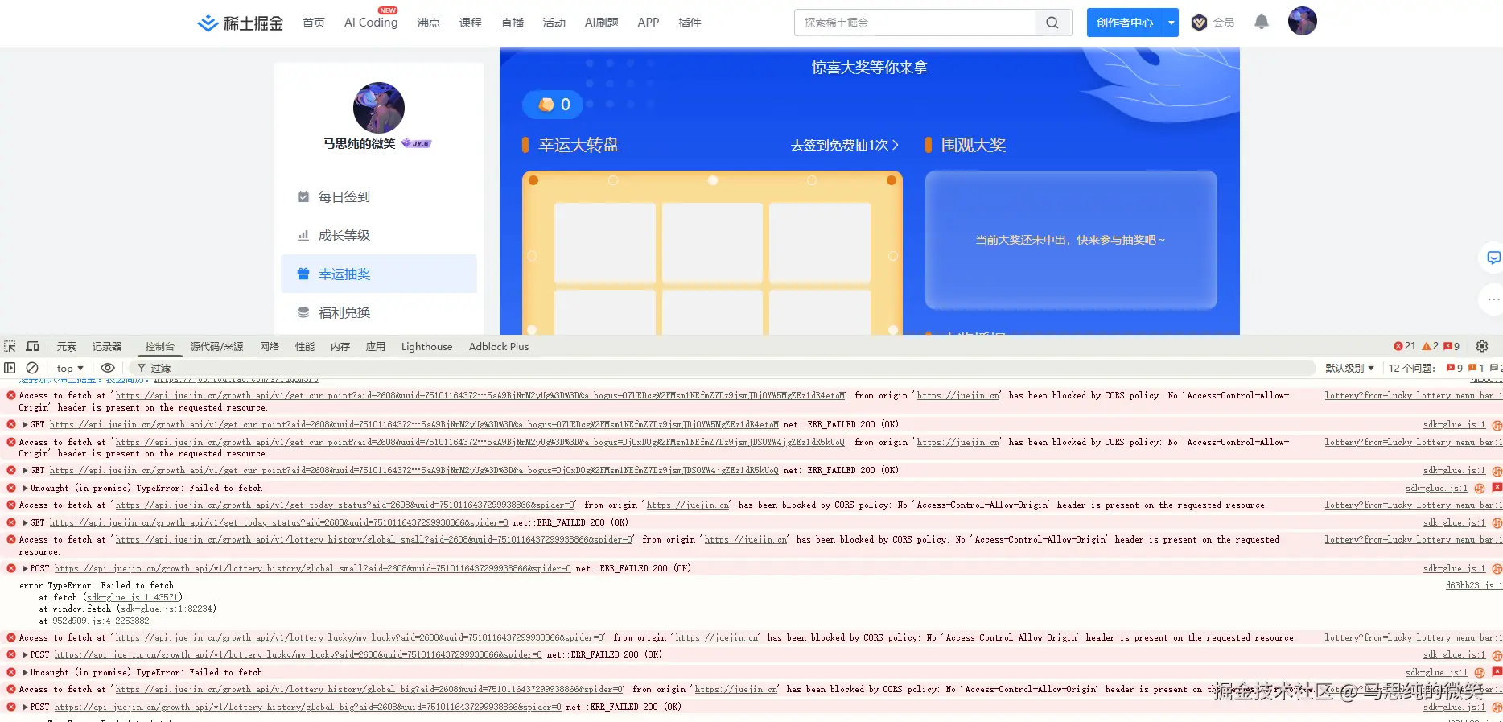Expand the POST lottery_lucky/my_lucky row

[25, 654]
